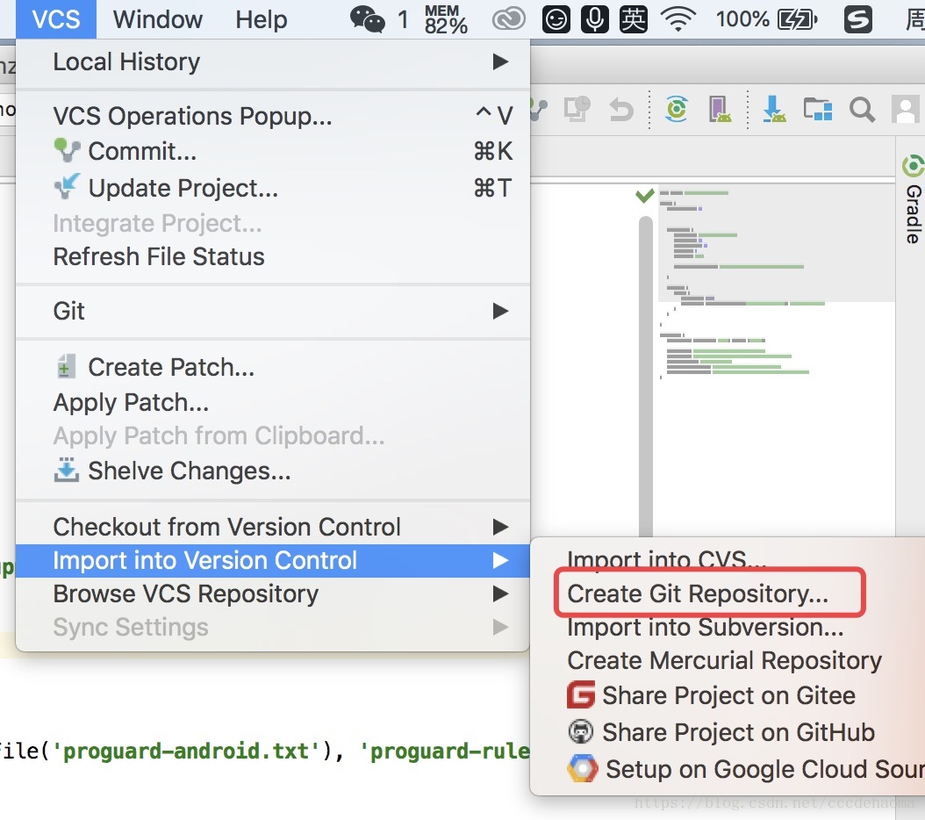Choose Commit... from VCS menu
The width and height of the screenshot is (925, 820).
(x=273, y=152)
